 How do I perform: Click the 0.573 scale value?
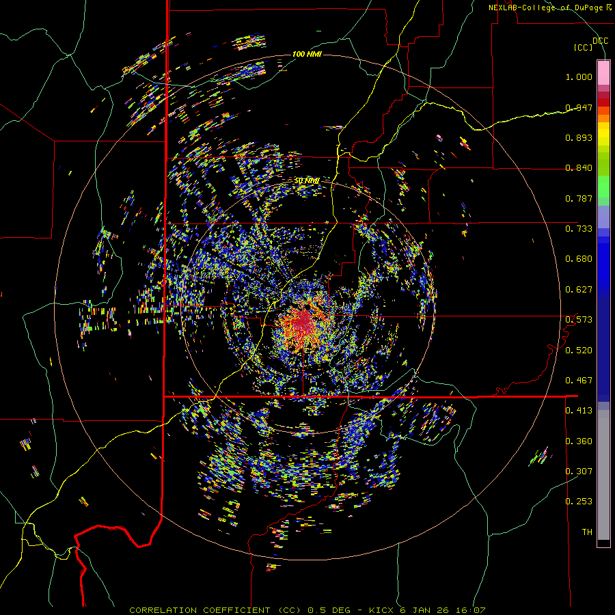579,320
